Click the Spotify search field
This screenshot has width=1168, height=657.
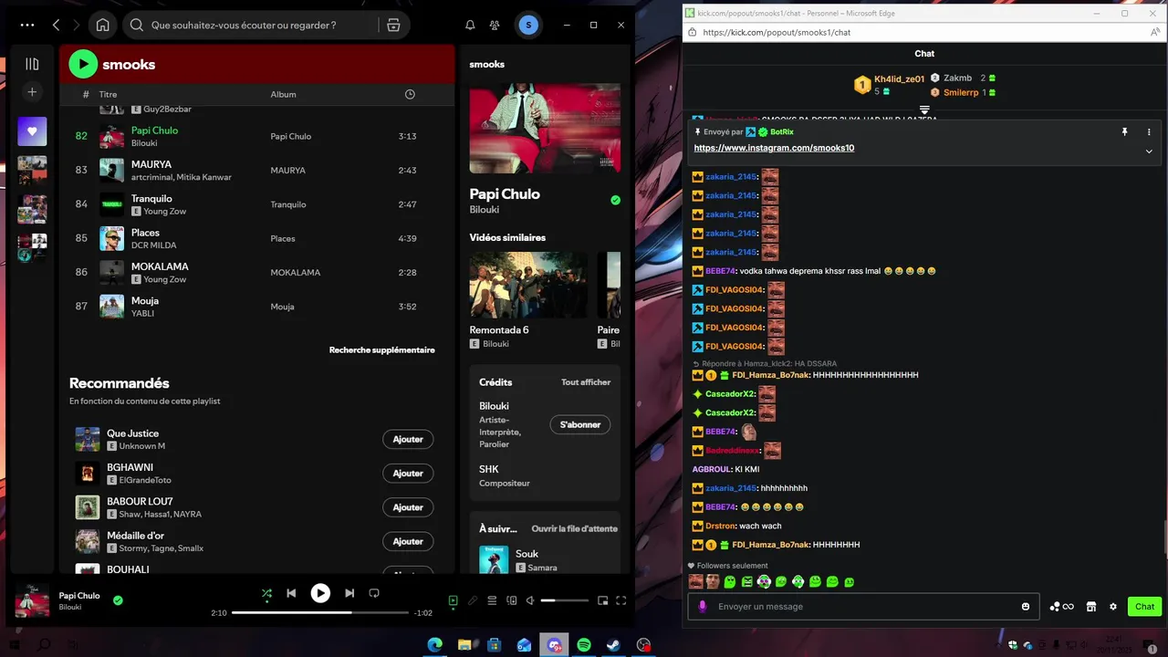[x=251, y=26]
